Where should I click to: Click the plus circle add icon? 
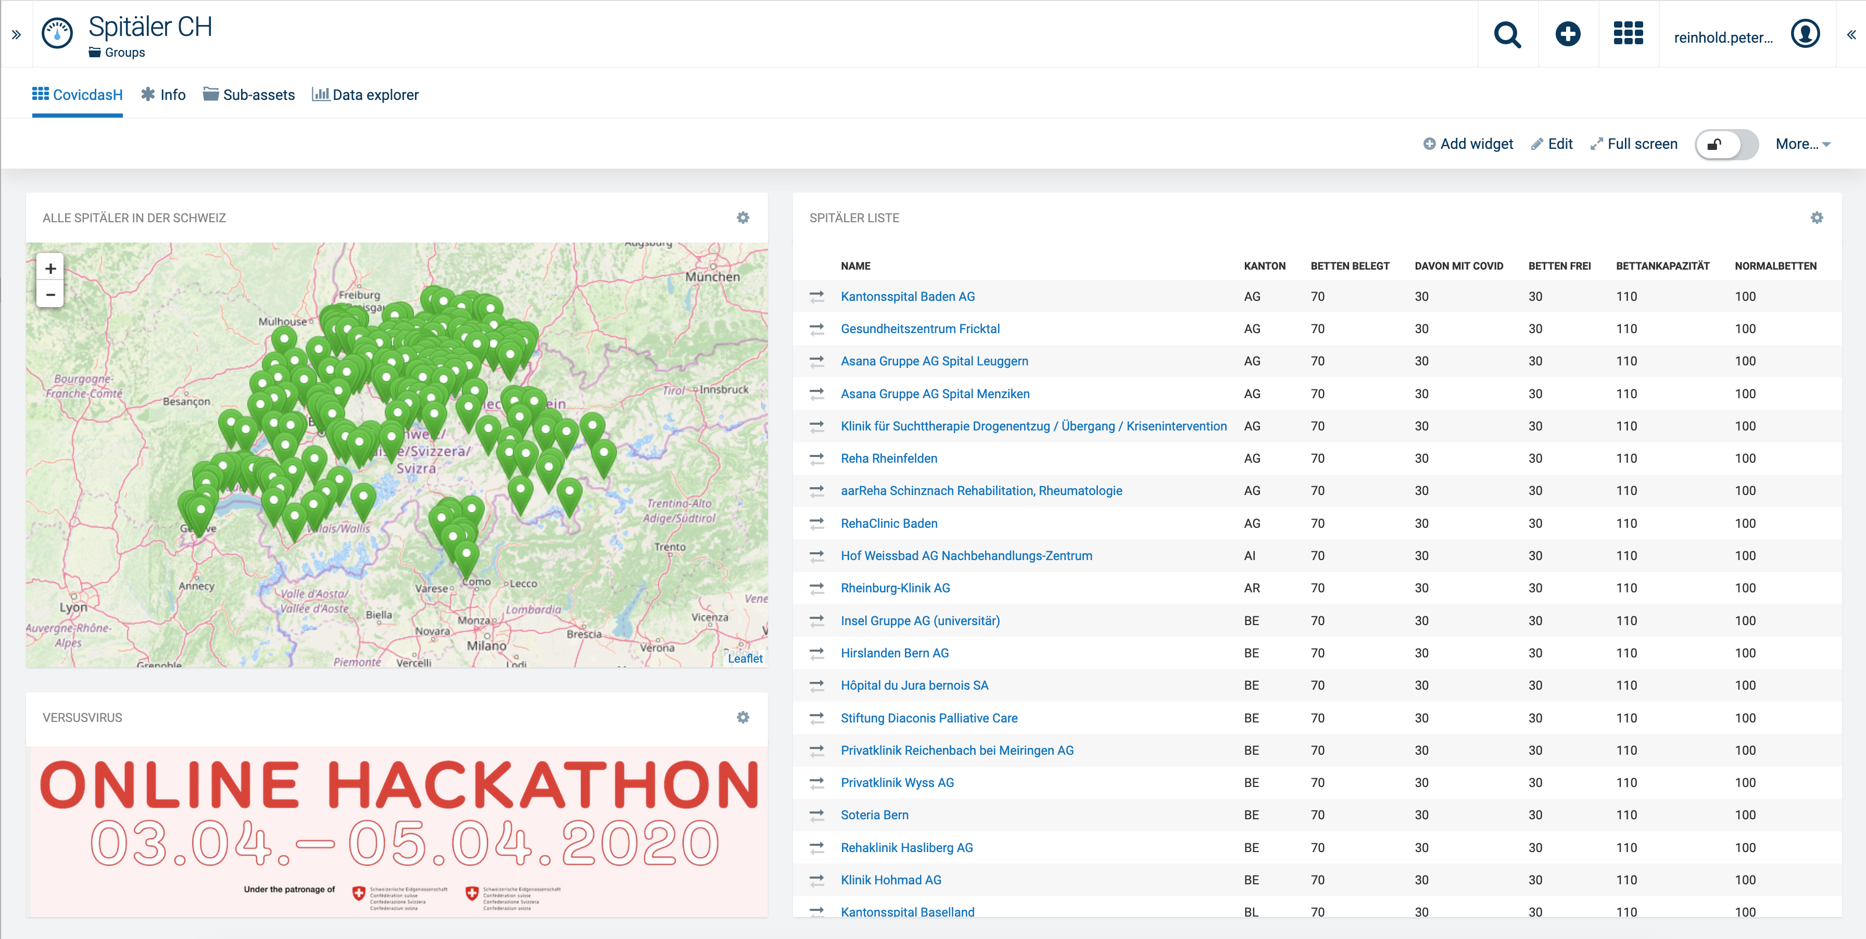pos(1568,34)
